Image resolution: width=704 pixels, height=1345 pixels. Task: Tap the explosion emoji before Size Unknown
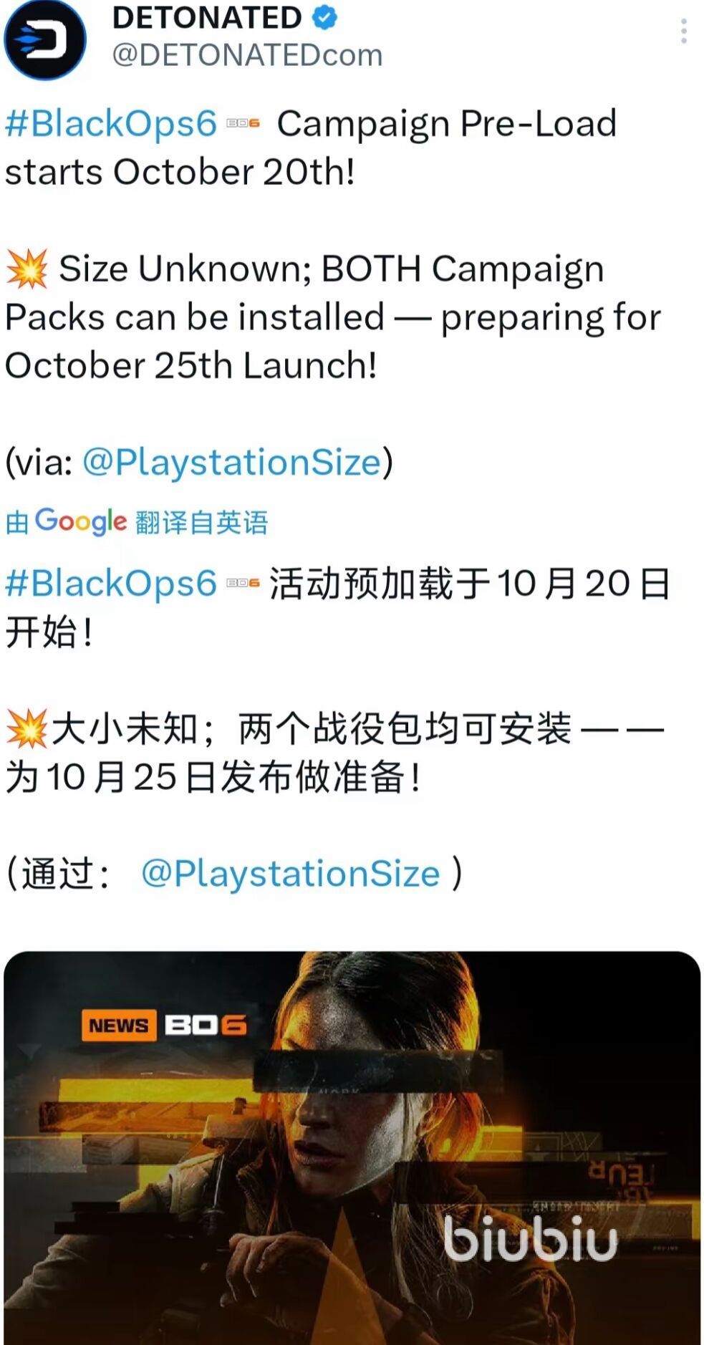tap(27, 269)
